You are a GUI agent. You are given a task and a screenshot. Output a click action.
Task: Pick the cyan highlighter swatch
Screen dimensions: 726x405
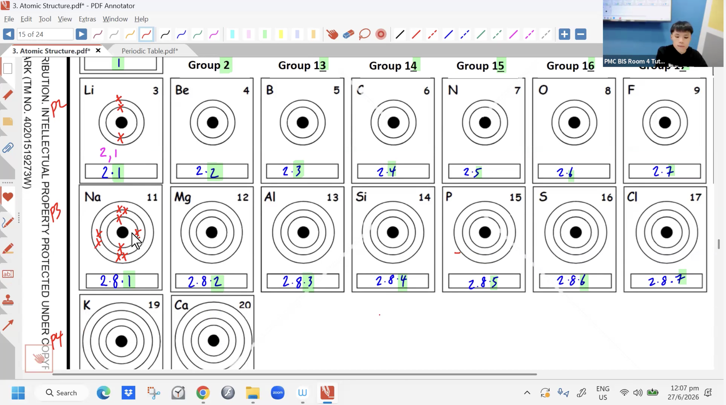(233, 34)
